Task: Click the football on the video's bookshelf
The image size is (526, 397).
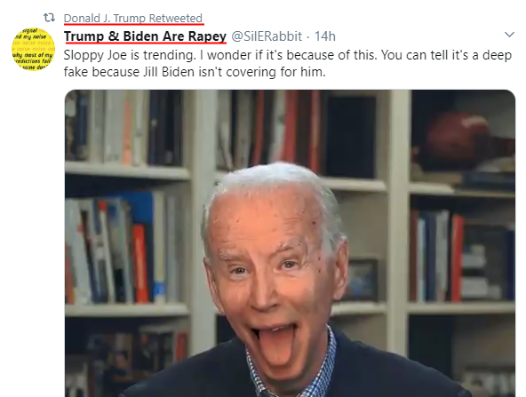Action: tap(457, 137)
